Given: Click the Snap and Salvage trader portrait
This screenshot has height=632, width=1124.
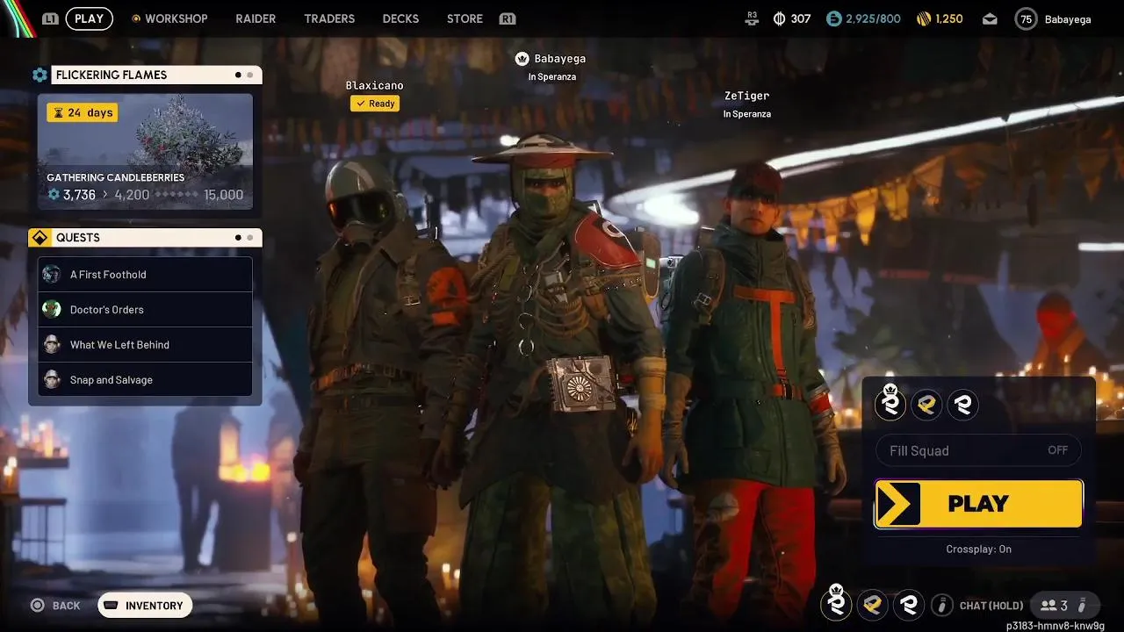Looking at the screenshot, I should coord(52,379).
